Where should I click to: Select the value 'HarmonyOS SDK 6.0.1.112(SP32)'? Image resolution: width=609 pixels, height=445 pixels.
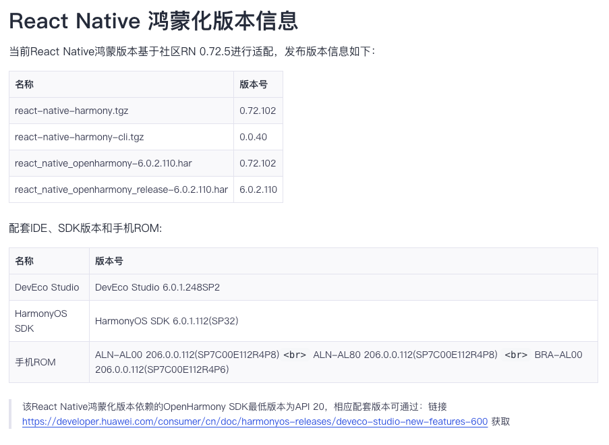[167, 321]
